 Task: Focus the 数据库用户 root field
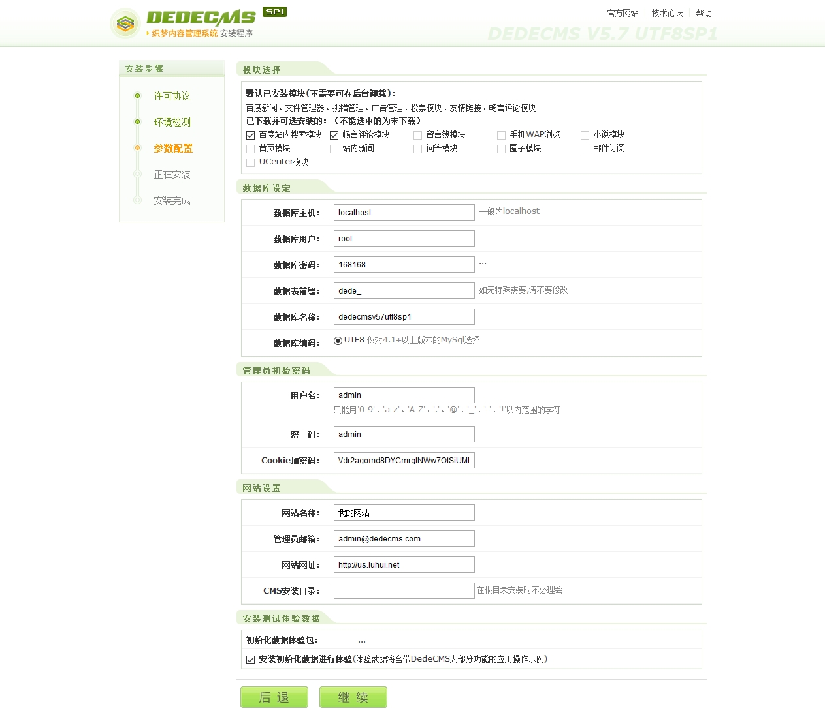[404, 239]
